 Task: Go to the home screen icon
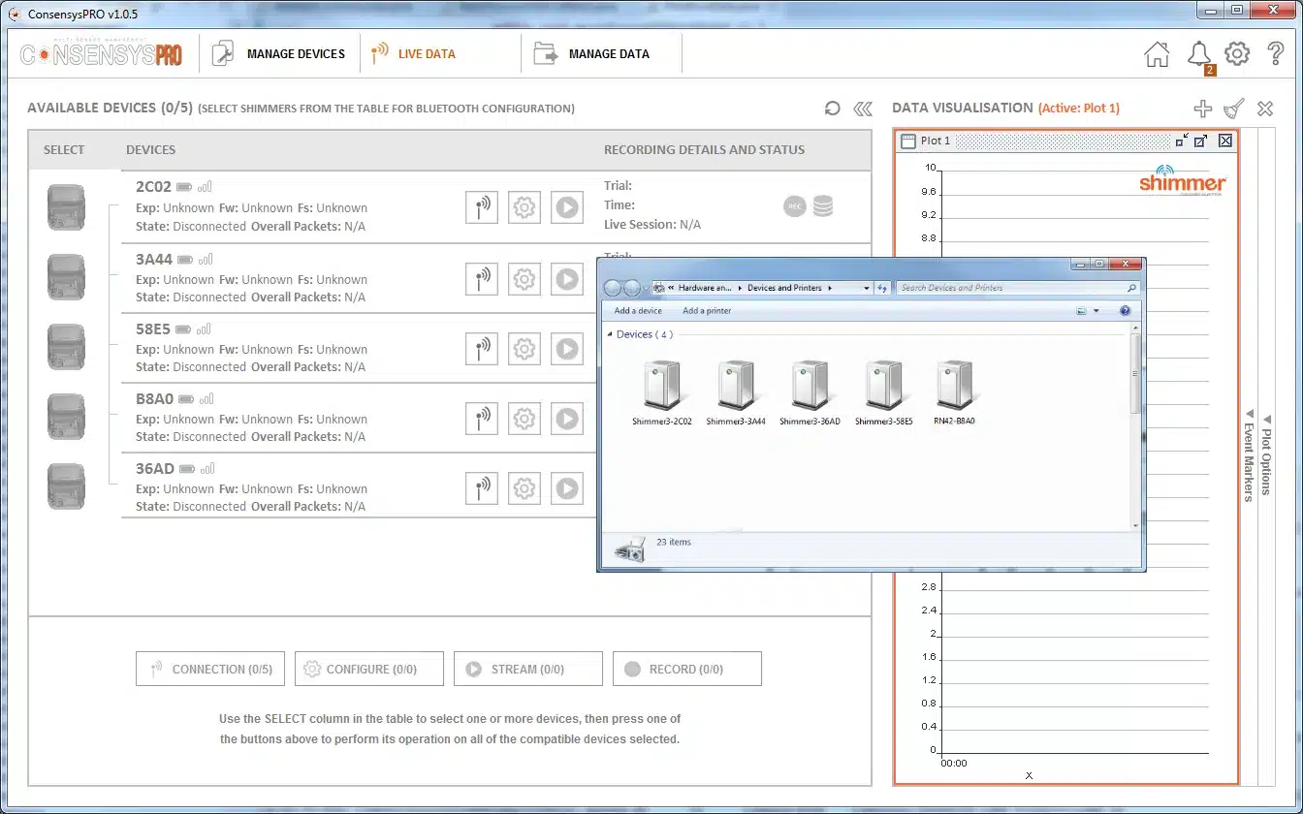click(1157, 54)
